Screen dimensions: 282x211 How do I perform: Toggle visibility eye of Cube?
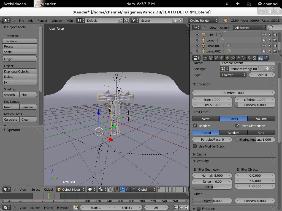pos(264,35)
